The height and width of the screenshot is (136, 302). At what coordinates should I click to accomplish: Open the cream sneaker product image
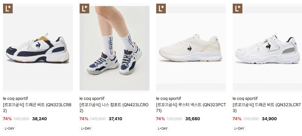191,48
